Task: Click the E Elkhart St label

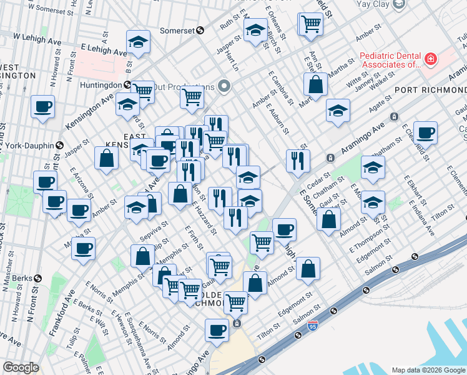Action: (x=415, y=191)
